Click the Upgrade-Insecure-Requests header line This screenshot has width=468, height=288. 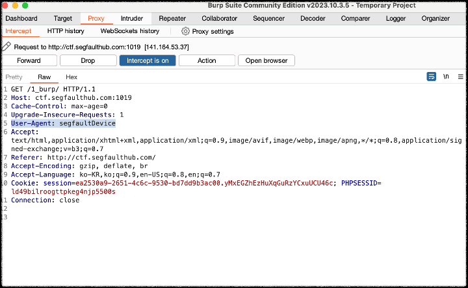pyautogui.click(x=67, y=115)
